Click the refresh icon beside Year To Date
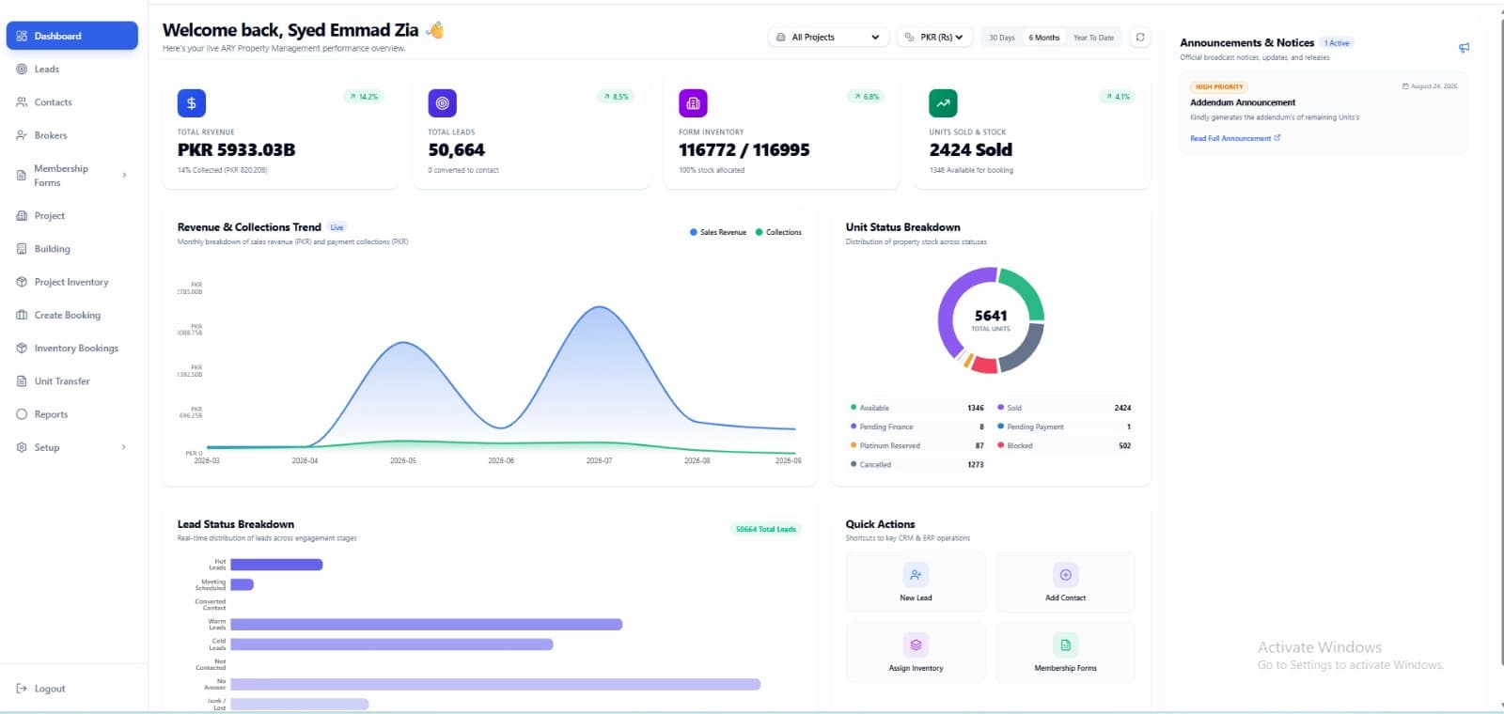Screen dimensions: 1504x714 click(x=1140, y=38)
